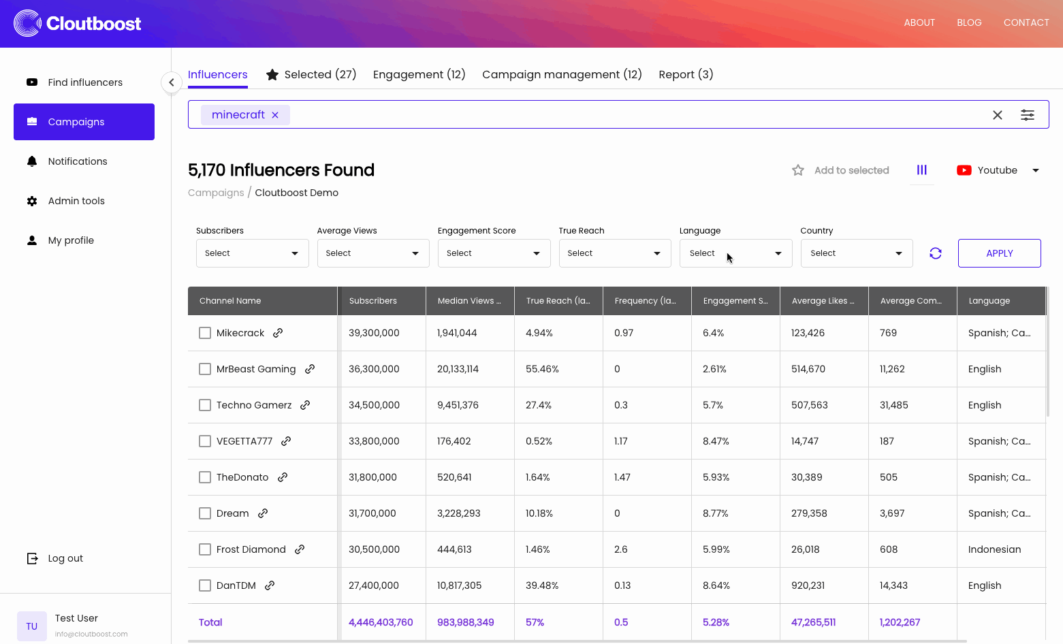Switch to the Report (3) tab
1063x644 pixels.
686,75
